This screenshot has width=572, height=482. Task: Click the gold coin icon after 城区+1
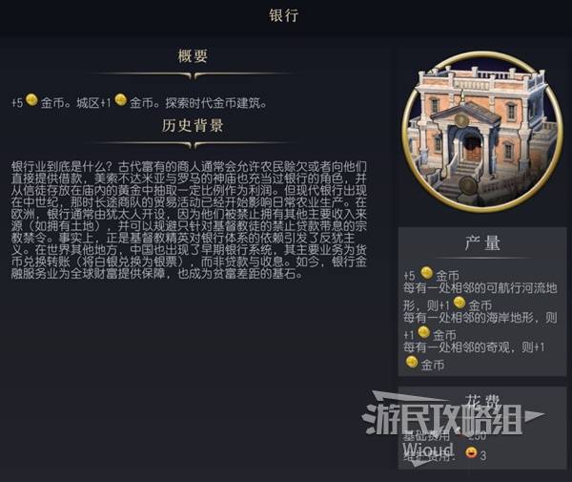pyautogui.click(x=121, y=100)
